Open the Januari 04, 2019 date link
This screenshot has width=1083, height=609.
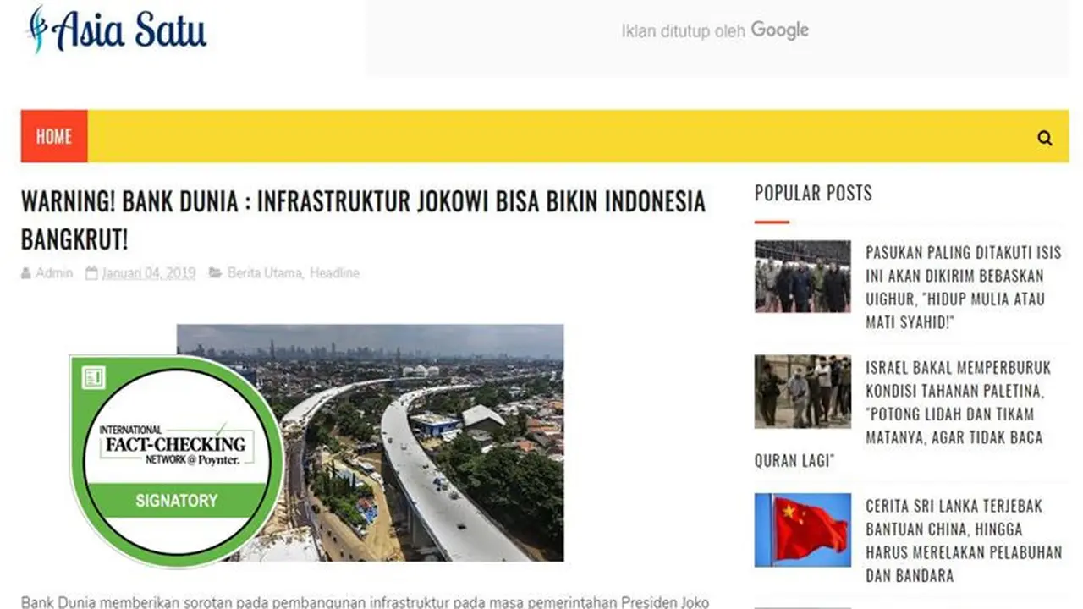(x=148, y=273)
